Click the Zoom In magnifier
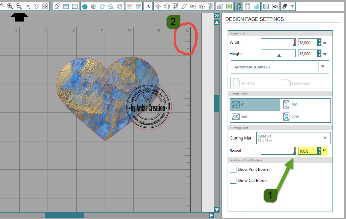This screenshot has width=346, height=219. click(10, 6)
